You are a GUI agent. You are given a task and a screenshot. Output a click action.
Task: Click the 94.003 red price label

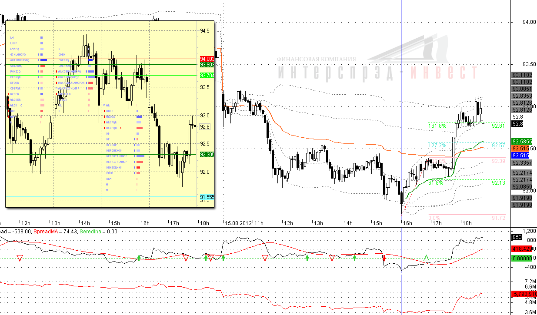(207, 59)
